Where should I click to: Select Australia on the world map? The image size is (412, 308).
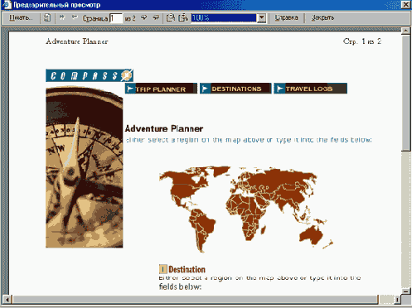click(x=312, y=235)
